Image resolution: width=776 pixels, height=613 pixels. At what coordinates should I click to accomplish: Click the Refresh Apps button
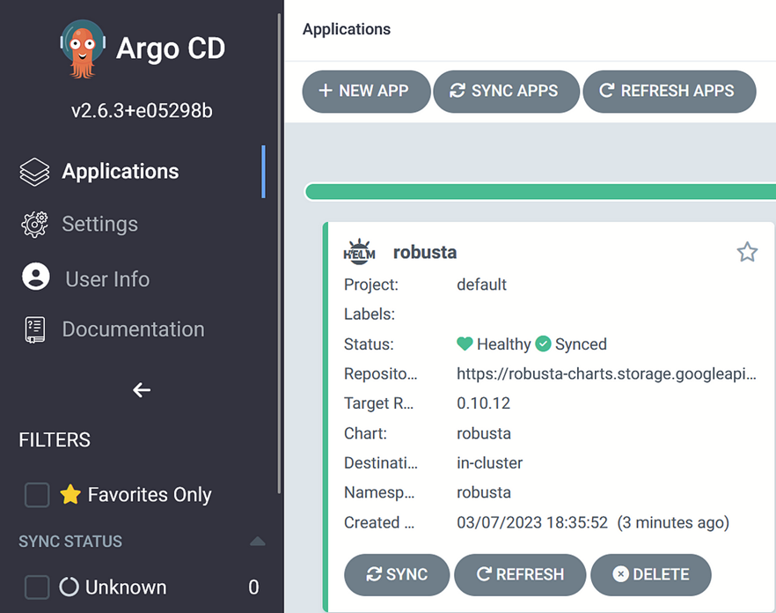(x=669, y=92)
